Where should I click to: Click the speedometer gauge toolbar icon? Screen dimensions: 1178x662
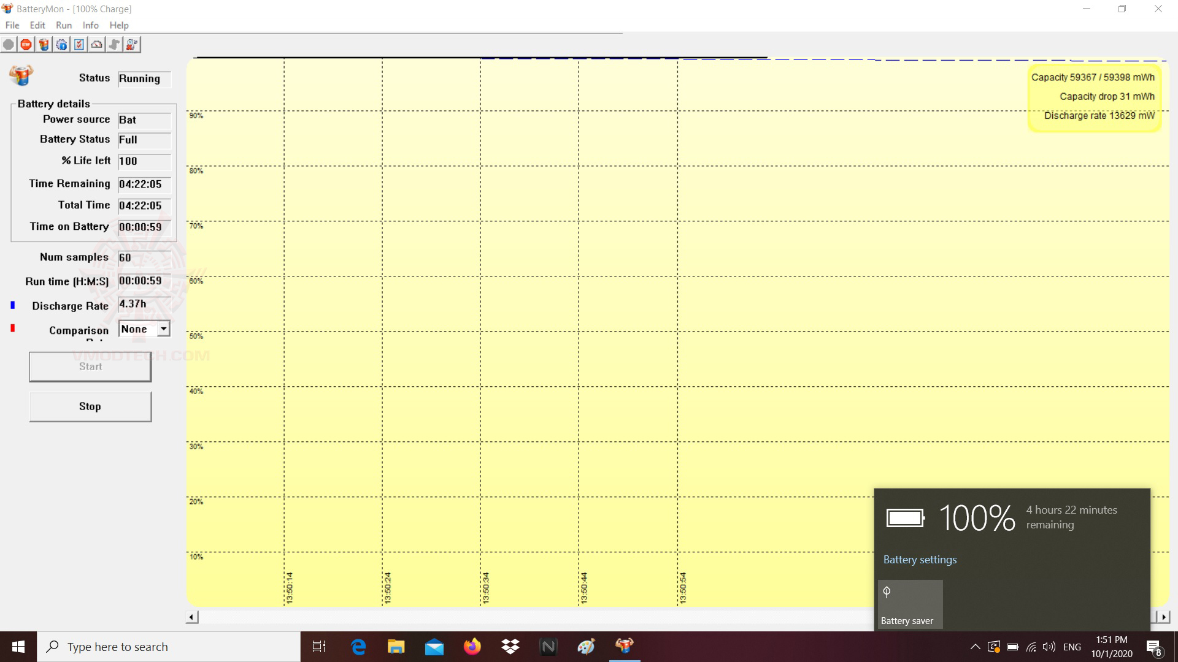pyautogui.click(x=97, y=45)
